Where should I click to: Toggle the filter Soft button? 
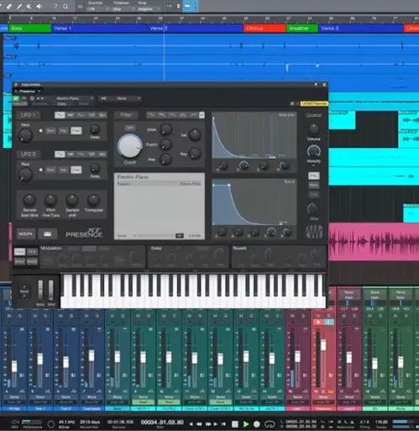click(130, 128)
